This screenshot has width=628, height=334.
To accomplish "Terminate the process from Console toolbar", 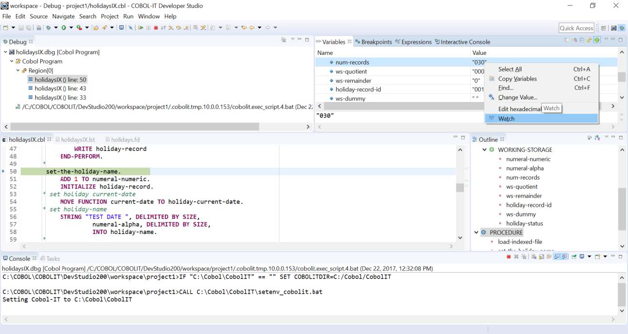I will point(509,256).
